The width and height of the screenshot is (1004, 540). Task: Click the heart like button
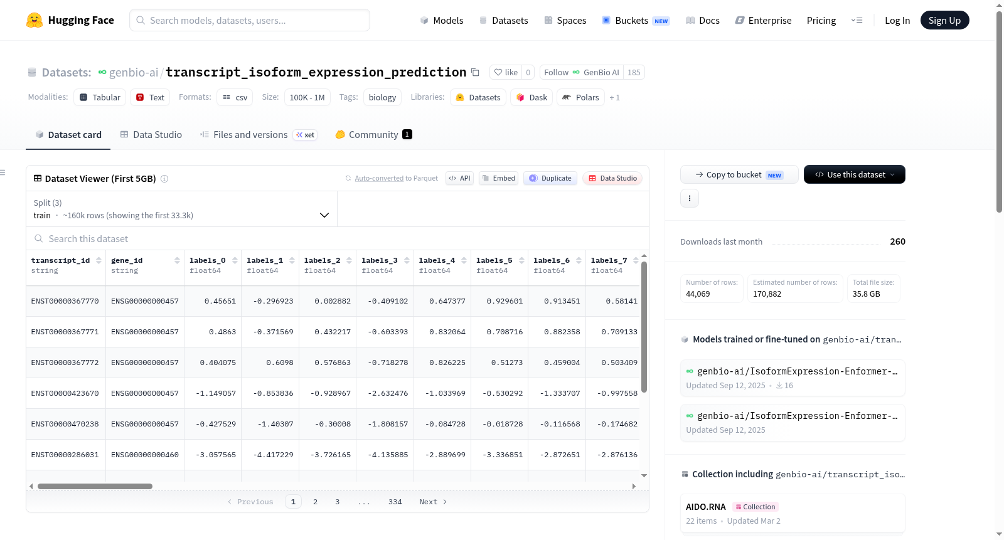tap(506, 72)
